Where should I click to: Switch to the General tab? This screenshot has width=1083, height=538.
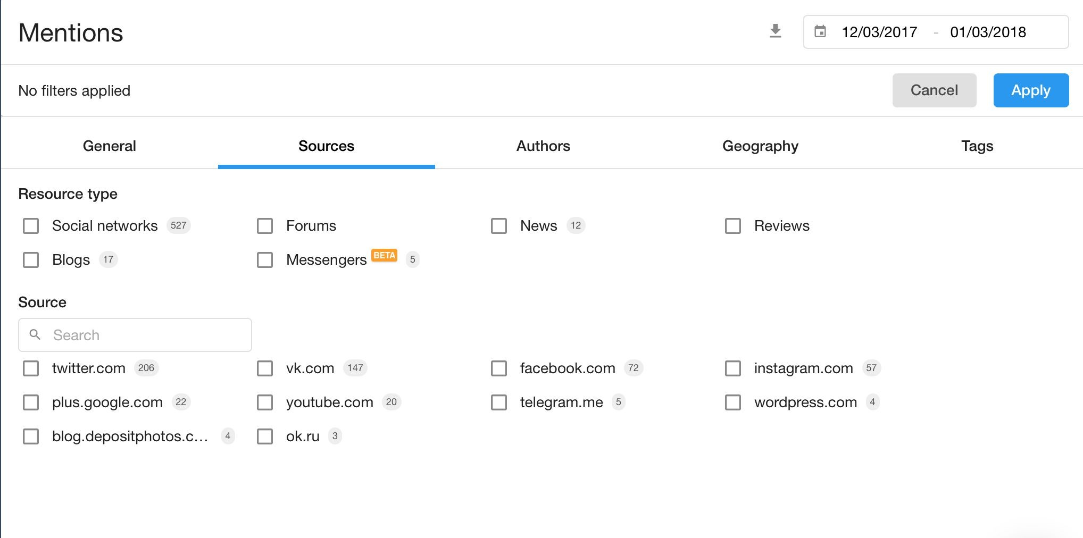tap(110, 146)
